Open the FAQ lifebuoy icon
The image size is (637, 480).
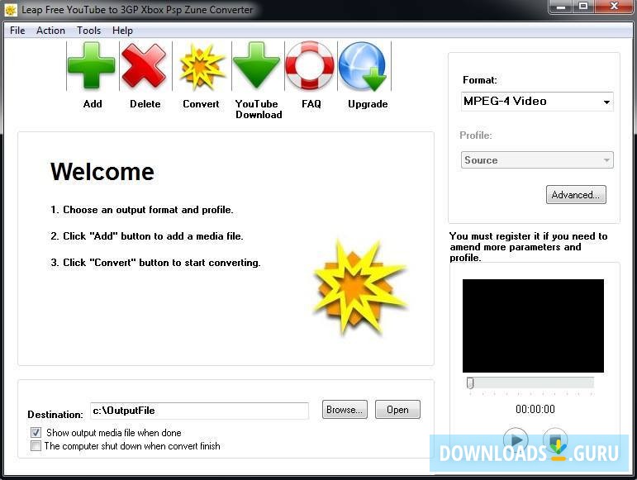pos(310,66)
